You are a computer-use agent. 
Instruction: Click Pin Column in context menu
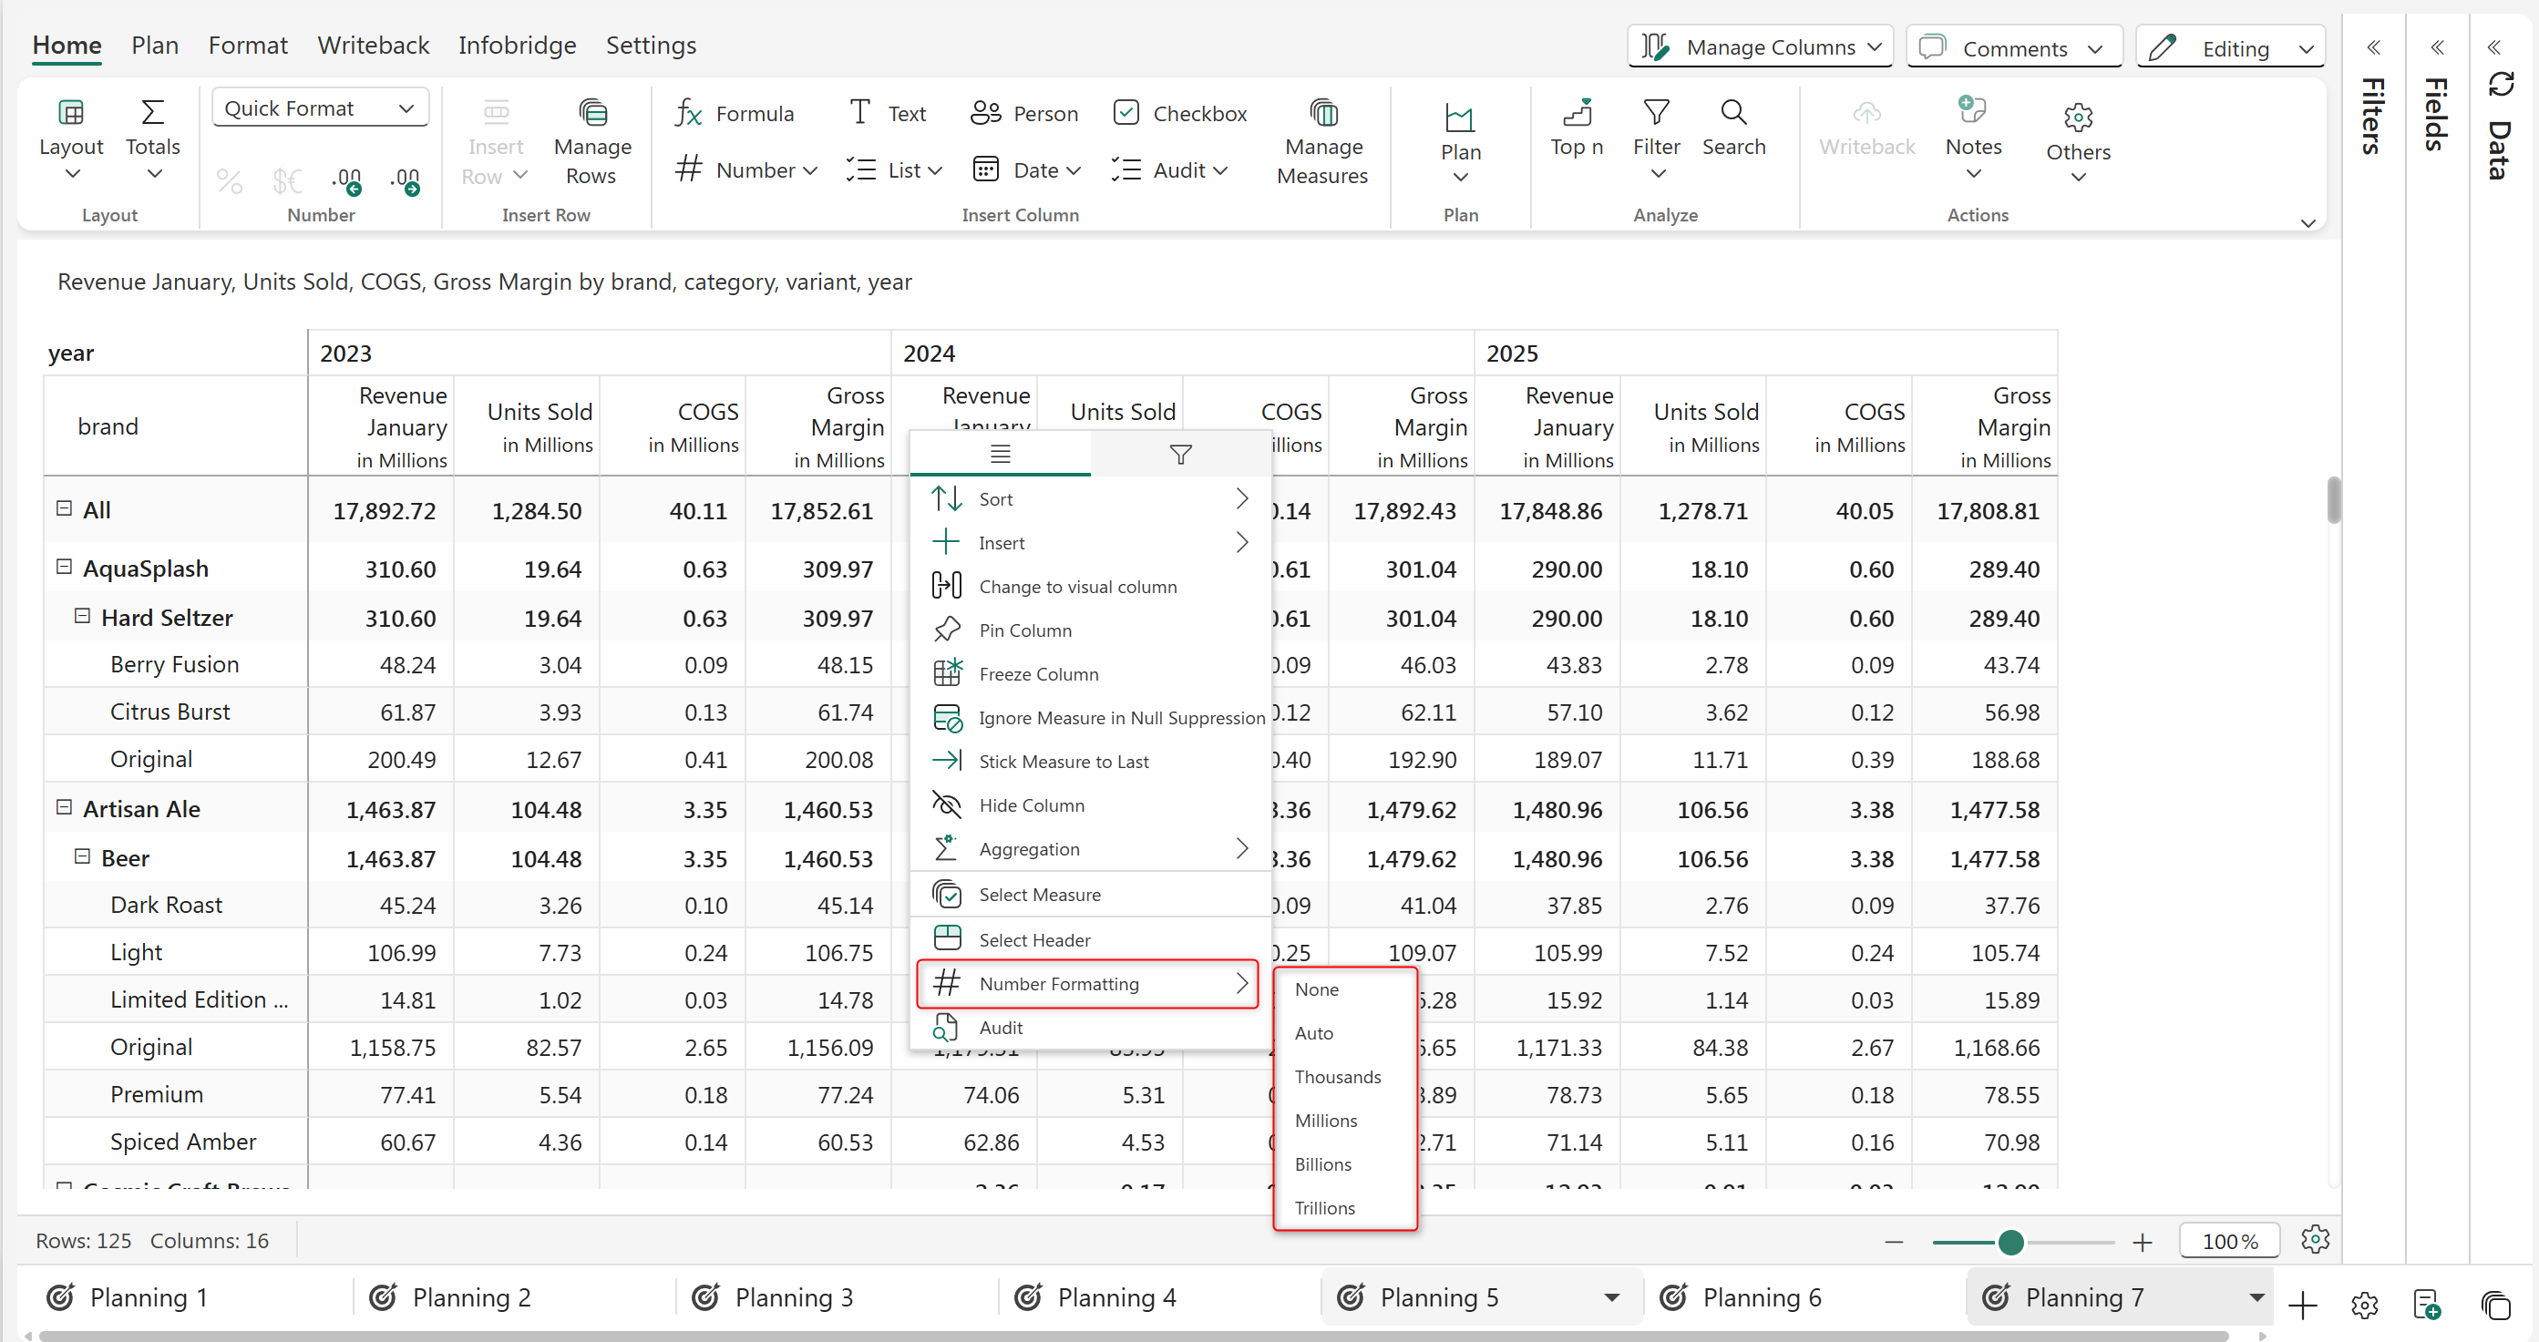[1024, 630]
